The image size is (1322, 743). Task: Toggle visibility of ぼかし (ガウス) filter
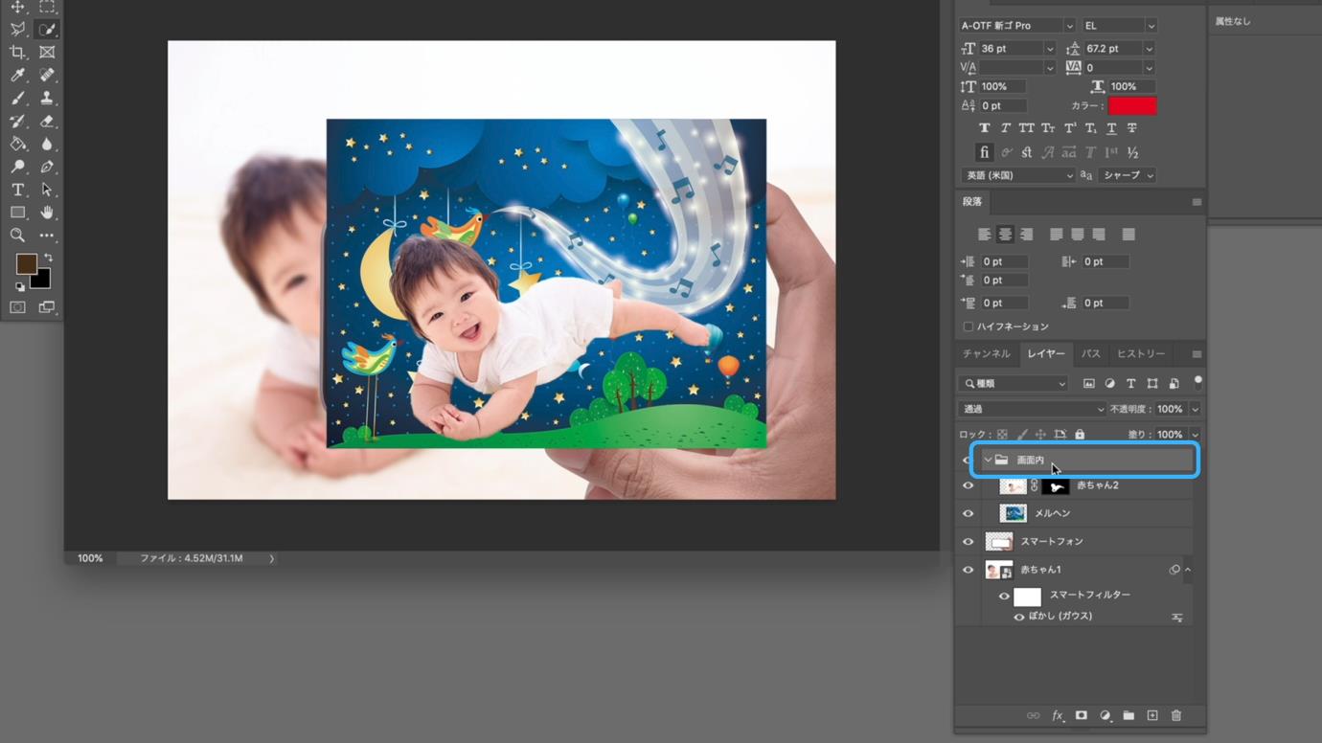click(1019, 617)
